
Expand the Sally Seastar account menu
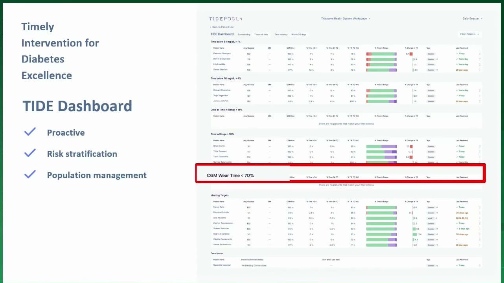tap(473, 18)
